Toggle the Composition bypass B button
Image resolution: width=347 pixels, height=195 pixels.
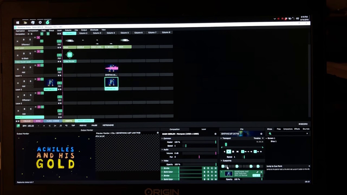31,34
